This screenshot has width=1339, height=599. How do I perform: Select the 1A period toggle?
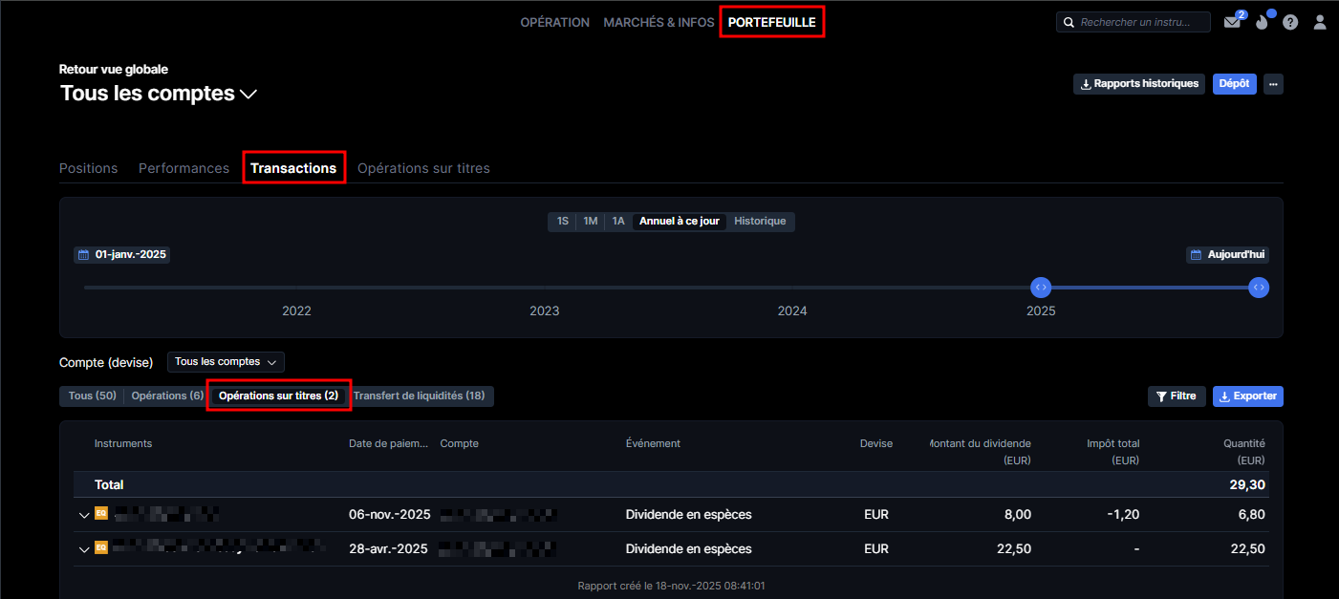tap(618, 222)
